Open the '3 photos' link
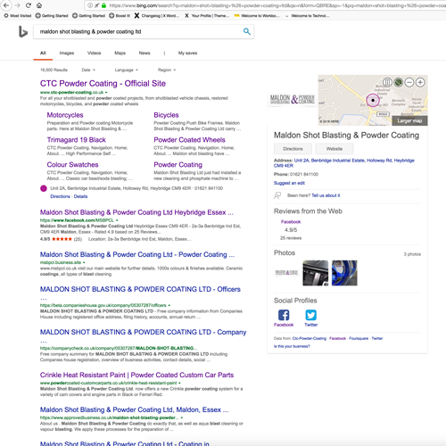The image size is (446, 446). click(x=412, y=254)
